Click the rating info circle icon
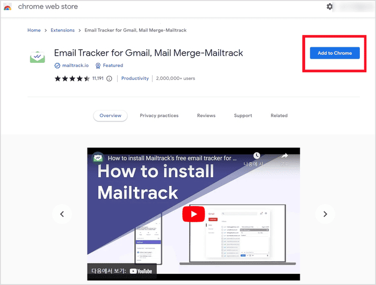Viewport: 376px width, 285px height. coord(109,78)
